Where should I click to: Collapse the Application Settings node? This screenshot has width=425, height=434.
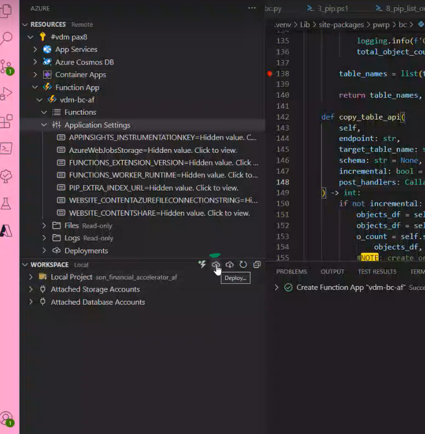44,125
